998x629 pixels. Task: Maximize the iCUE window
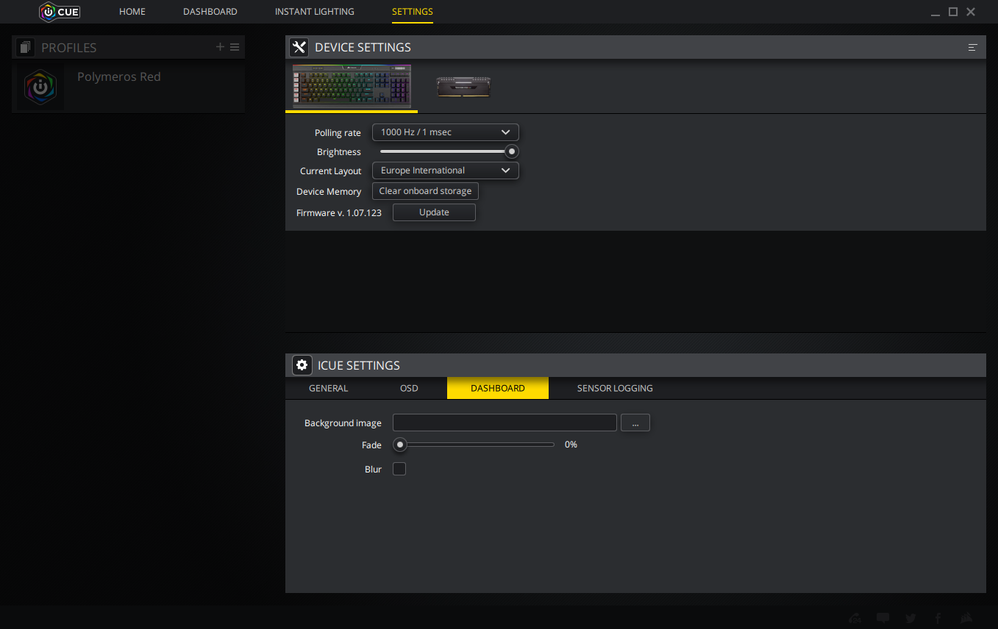(953, 12)
